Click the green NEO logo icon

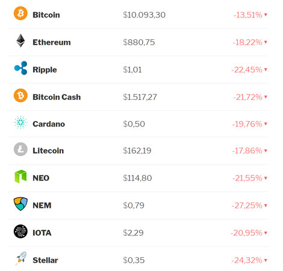pyautogui.click(x=20, y=176)
